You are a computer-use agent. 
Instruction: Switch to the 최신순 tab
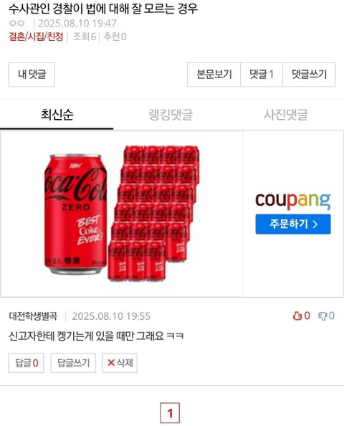point(57,114)
